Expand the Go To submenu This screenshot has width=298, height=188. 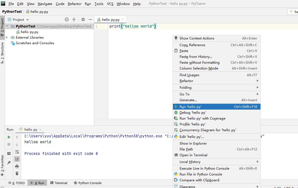pos(217,94)
